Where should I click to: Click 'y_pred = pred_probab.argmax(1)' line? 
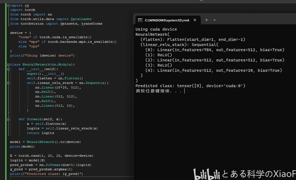tap(41, 169)
